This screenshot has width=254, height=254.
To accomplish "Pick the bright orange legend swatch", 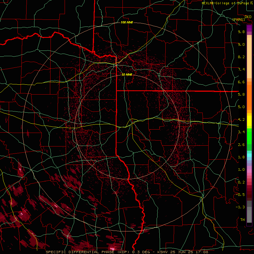I will pos(249,97).
